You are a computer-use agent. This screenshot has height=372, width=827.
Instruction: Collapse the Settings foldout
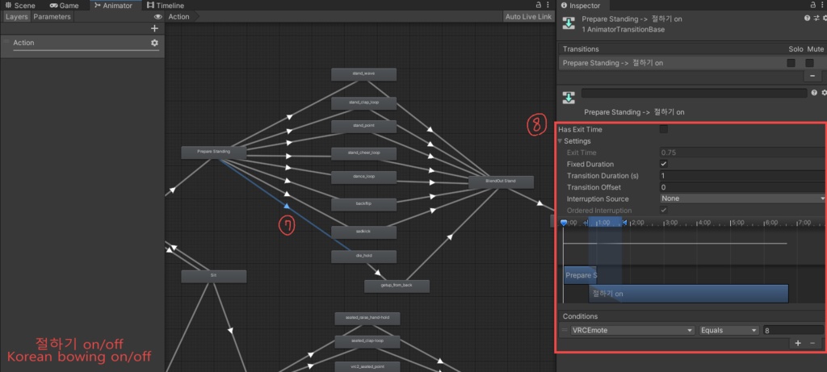coord(560,141)
